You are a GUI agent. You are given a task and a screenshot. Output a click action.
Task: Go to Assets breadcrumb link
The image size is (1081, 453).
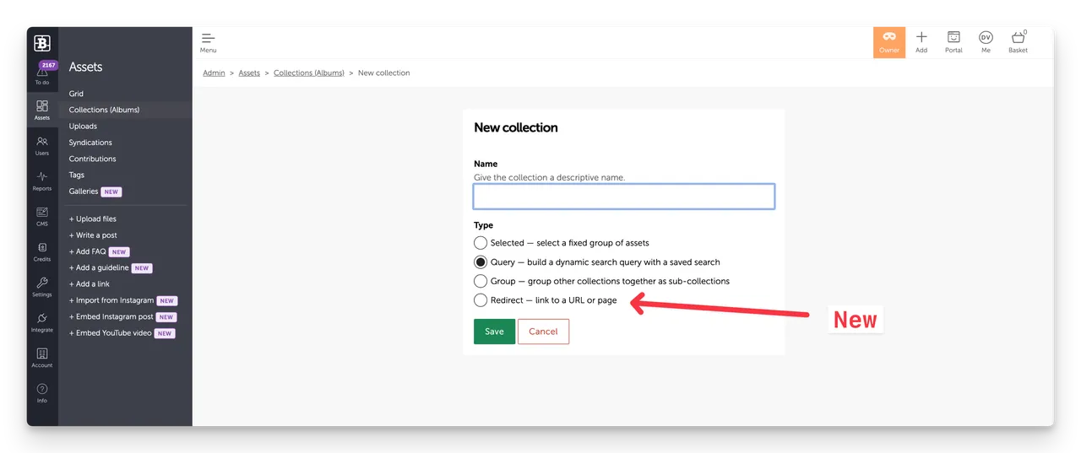tap(249, 73)
